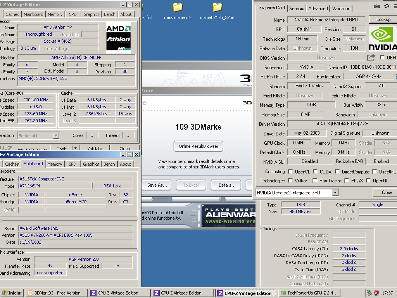
Task: Open the Iniciar start button
Action: tap(12, 293)
